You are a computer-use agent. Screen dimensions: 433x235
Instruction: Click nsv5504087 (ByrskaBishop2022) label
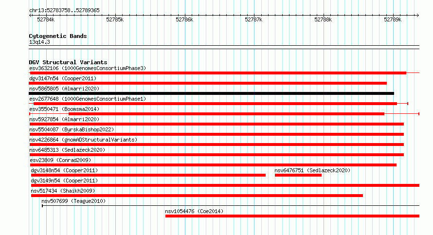72,129
